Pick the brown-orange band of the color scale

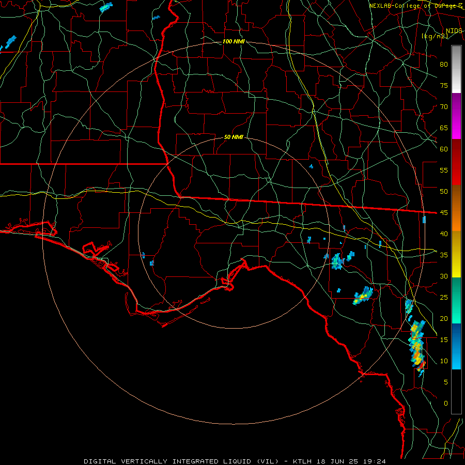[456, 208]
